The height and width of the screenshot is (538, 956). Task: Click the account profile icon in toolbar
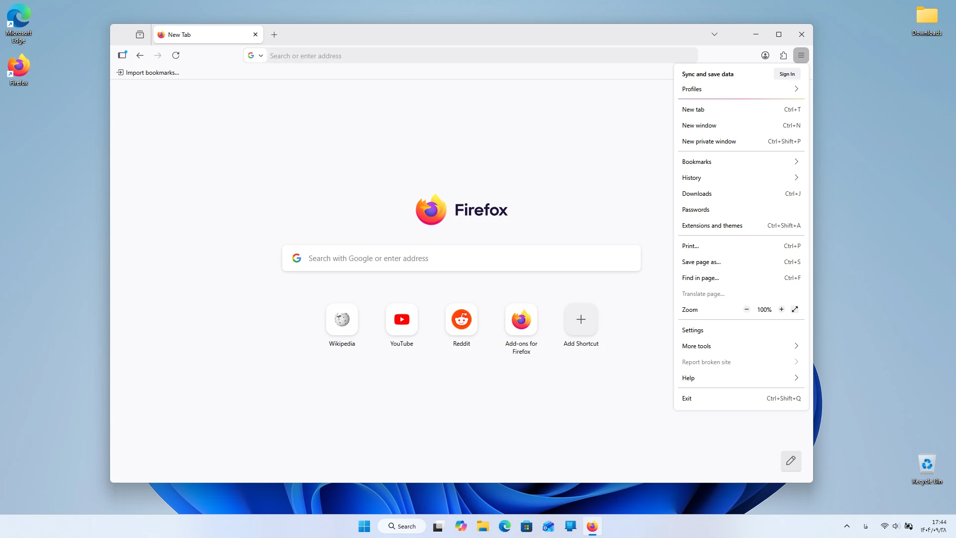pos(765,55)
